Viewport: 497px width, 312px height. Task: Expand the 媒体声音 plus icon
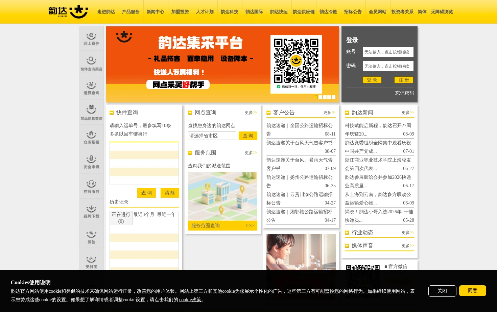coord(347,246)
